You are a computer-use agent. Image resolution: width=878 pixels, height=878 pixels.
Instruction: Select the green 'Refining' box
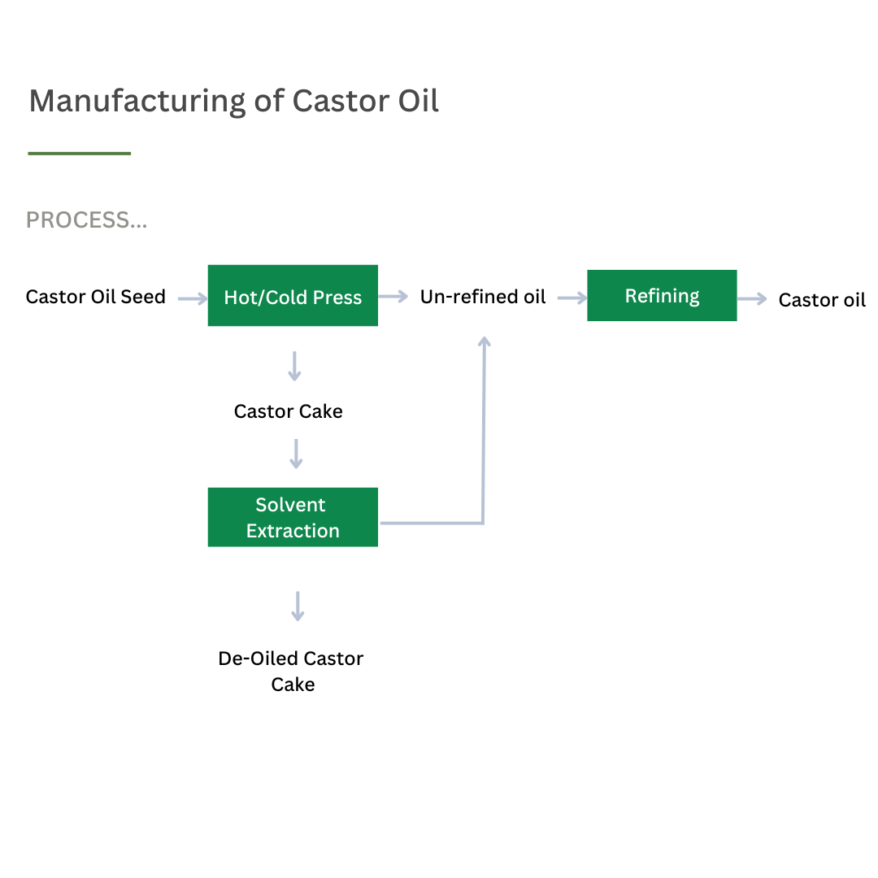[662, 296]
